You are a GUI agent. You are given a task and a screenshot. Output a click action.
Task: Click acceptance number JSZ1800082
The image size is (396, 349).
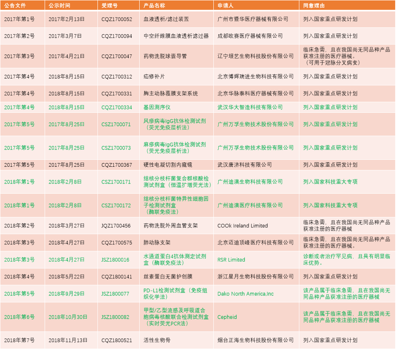[x=115, y=317]
